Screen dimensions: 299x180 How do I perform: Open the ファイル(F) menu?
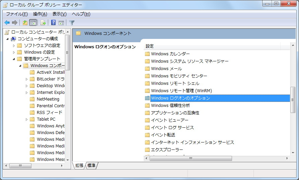coord(17,14)
